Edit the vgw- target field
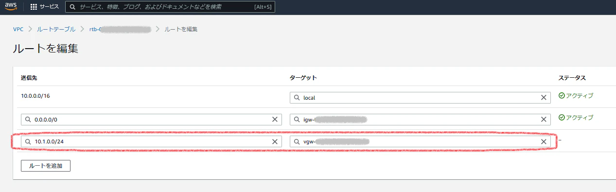Image resolution: width=616 pixels, height=192 pixels. (420, 141)
